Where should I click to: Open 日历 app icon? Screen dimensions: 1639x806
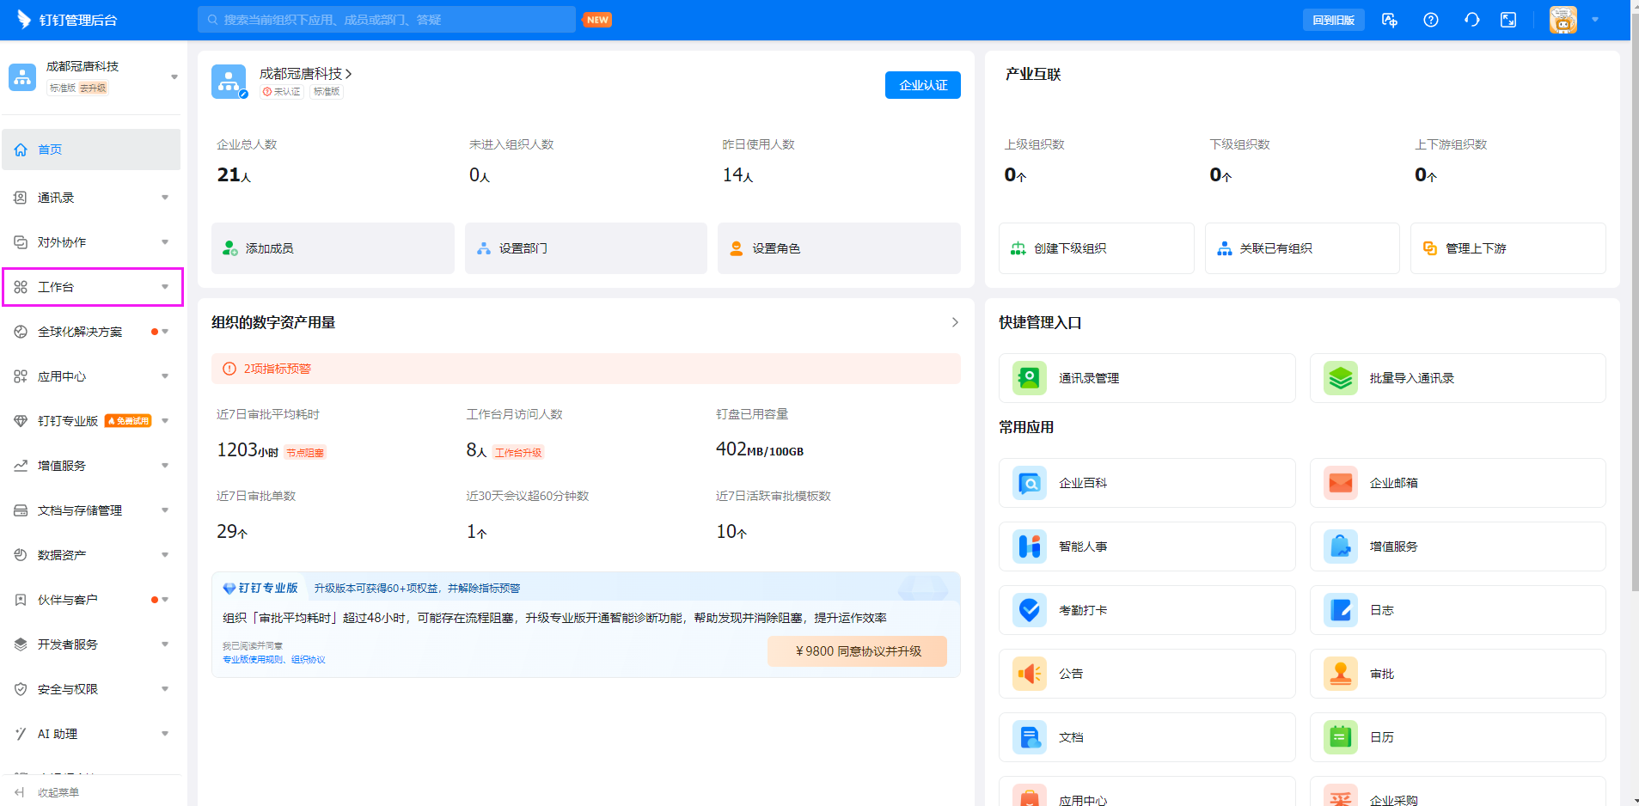coord(1341,737)
